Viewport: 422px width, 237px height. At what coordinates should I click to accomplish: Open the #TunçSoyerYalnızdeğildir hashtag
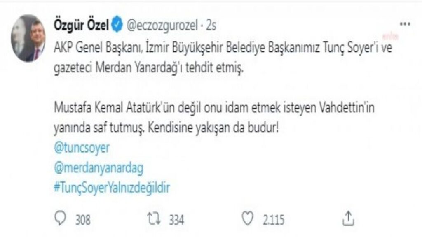coord(112,188)
